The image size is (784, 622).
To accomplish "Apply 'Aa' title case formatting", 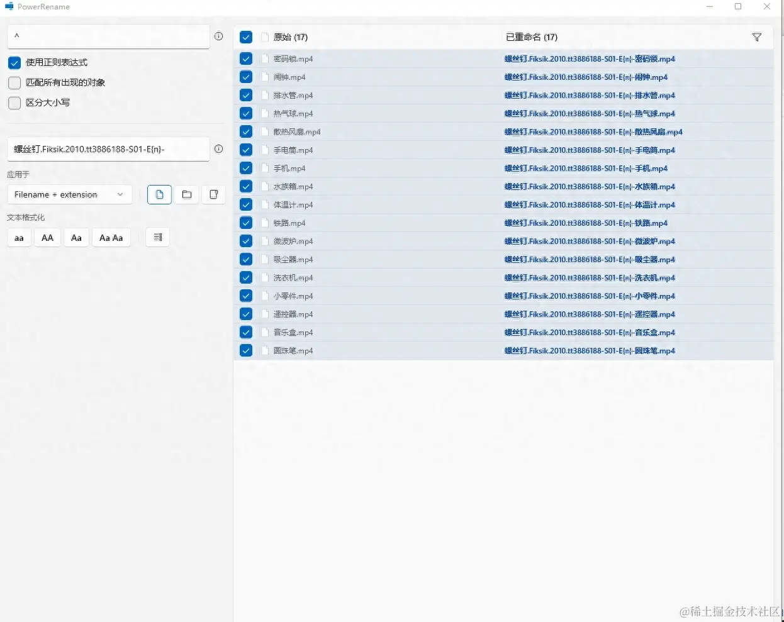I will click(76, 238).
